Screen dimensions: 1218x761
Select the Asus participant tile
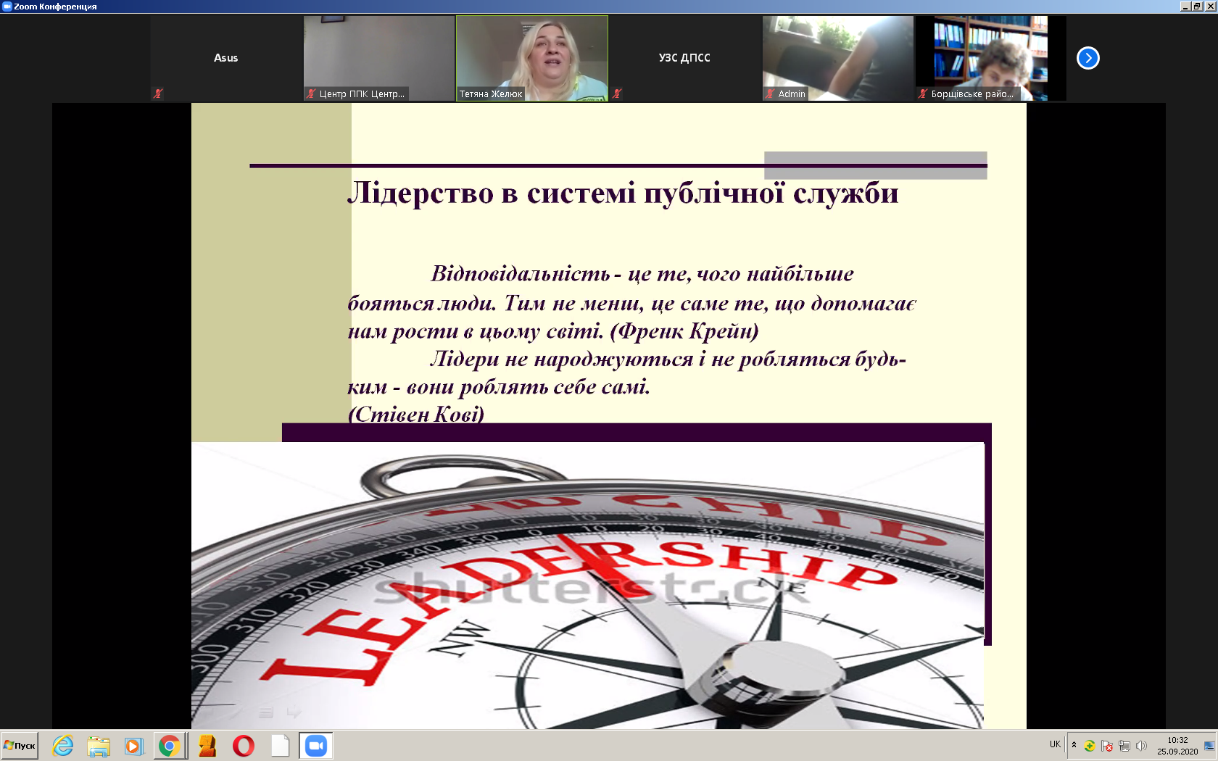pyautogui.click(x=226, y=58)
